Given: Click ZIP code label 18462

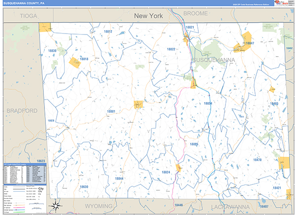Looking at the screenshot, I should point(290,48).
